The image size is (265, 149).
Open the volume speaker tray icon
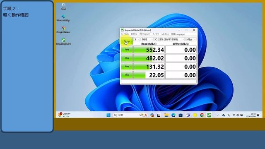[x=238, y=115]
